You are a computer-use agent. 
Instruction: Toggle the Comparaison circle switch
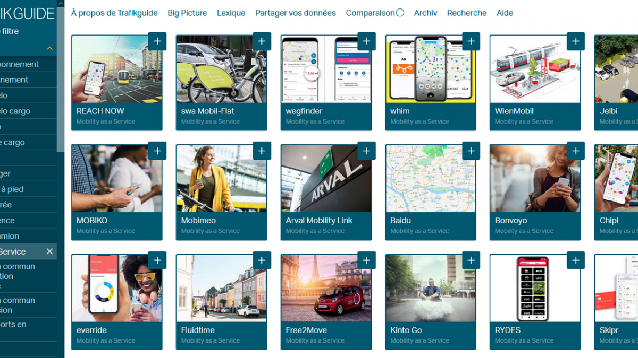[x=400, y=13]
